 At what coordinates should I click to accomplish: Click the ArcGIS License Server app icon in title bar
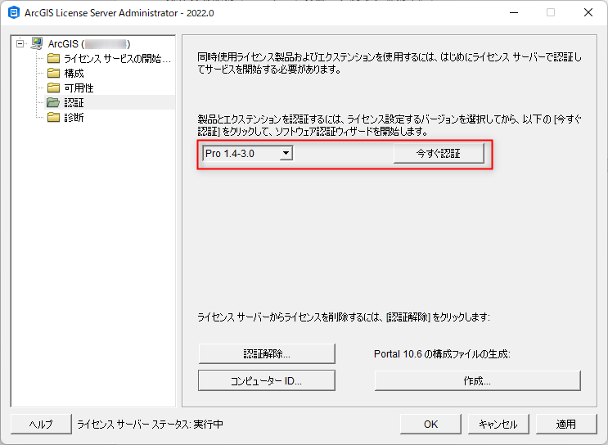point(14,12)
